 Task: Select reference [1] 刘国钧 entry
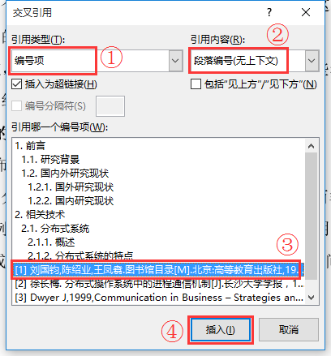pyautogui.click(x=159, y=270)
